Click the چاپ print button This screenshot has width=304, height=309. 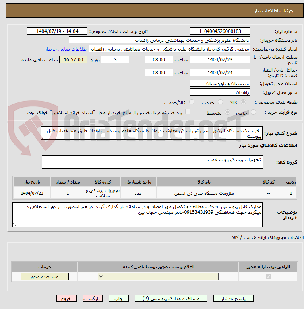pos(119,299)
